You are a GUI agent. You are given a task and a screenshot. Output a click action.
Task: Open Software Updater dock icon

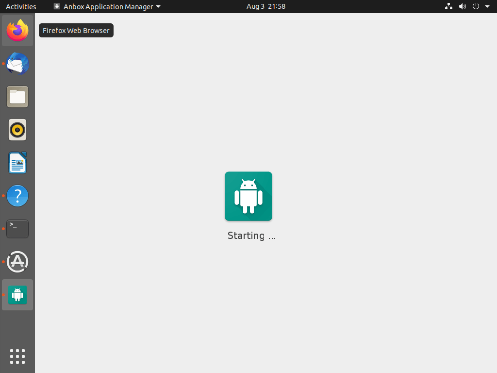[17, 262]
